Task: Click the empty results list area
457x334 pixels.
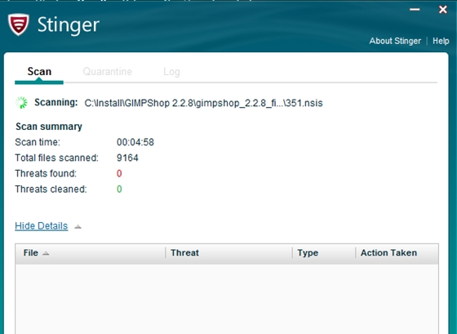Action: pos(227,299)
